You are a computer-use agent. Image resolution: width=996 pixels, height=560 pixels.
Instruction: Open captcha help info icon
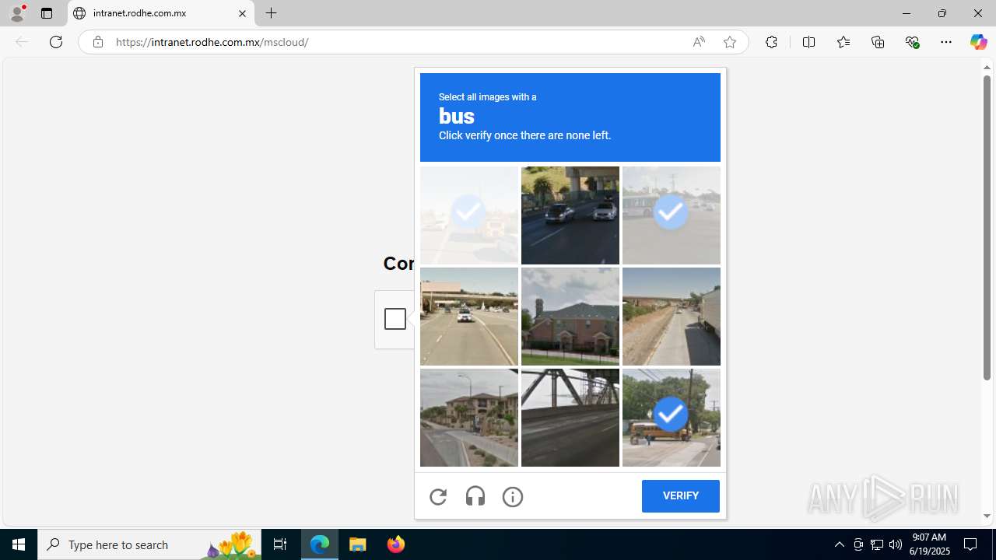[x=513, y=496]
